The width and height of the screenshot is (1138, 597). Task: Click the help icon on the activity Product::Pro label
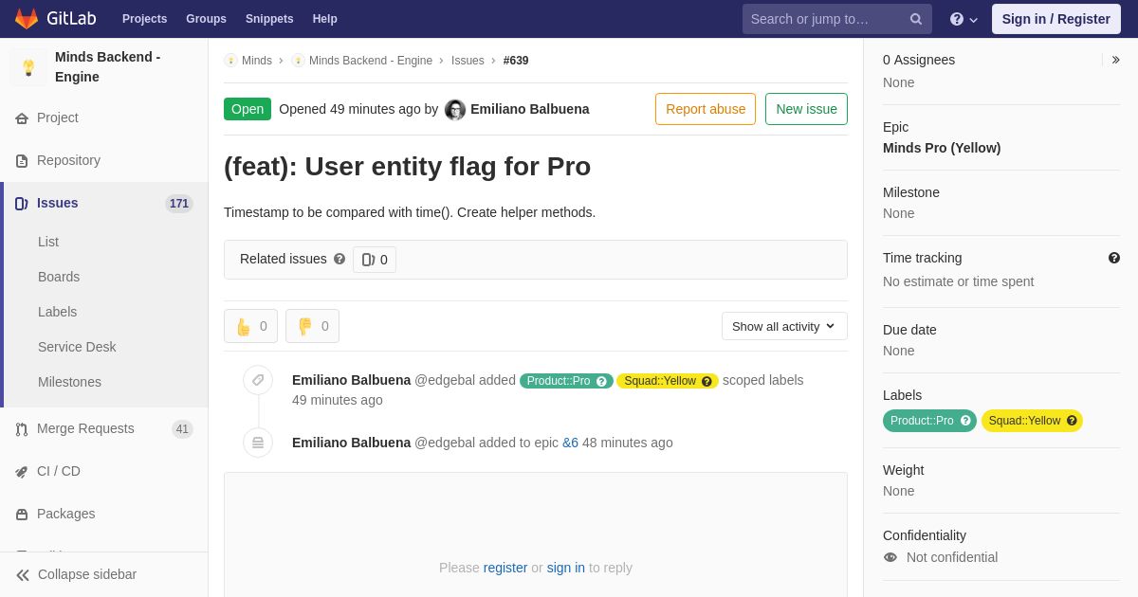601,381
